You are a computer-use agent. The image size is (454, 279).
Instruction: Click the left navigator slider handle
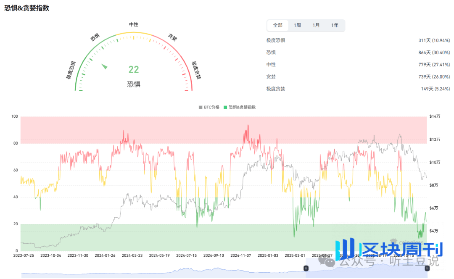pos(306,268)
